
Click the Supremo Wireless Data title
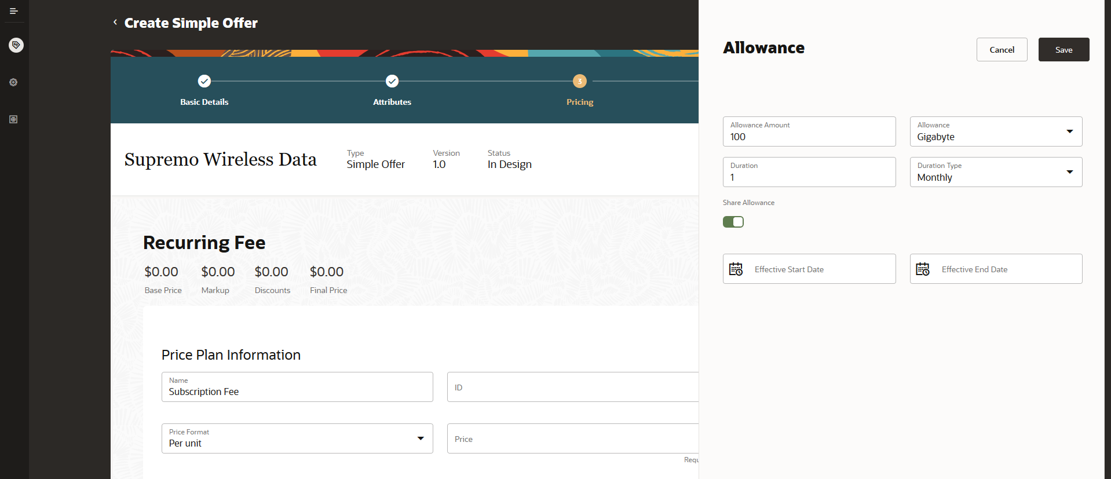pyautogui.click(x=221, y=159)
